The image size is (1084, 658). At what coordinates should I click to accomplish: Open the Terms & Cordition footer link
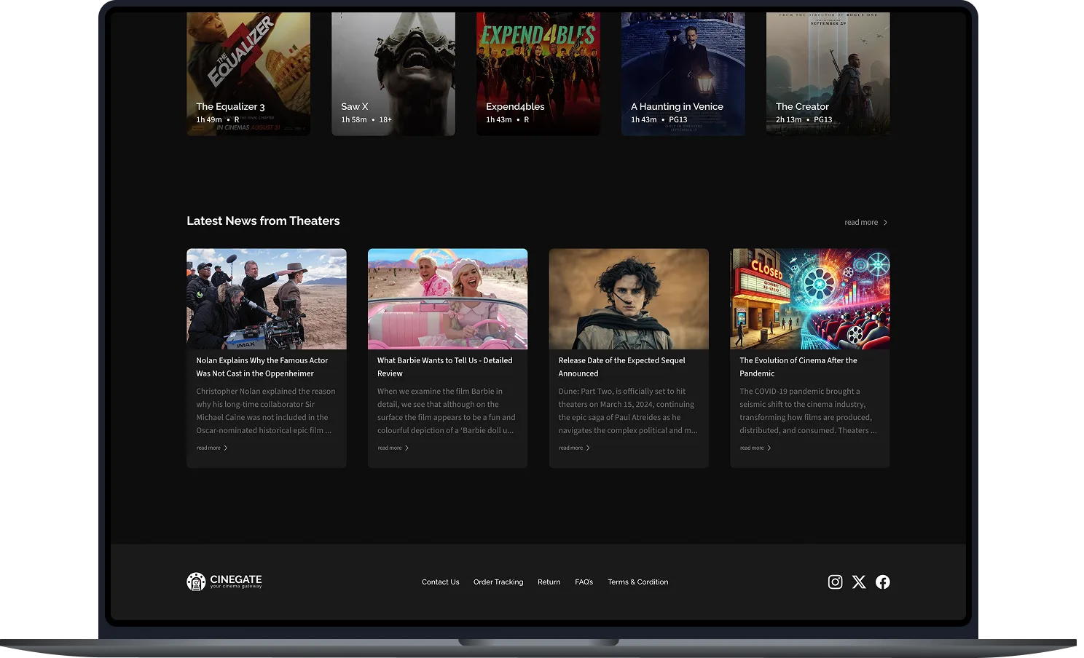point(638,582)
